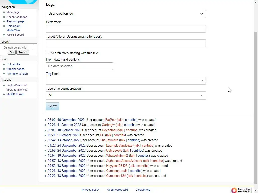The image size is (258, 193).
Task: Open the Type of account creation dropdown
Action: 126,95
